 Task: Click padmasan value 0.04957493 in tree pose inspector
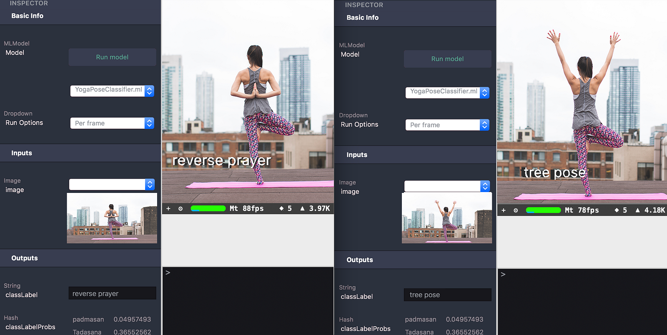464,319
